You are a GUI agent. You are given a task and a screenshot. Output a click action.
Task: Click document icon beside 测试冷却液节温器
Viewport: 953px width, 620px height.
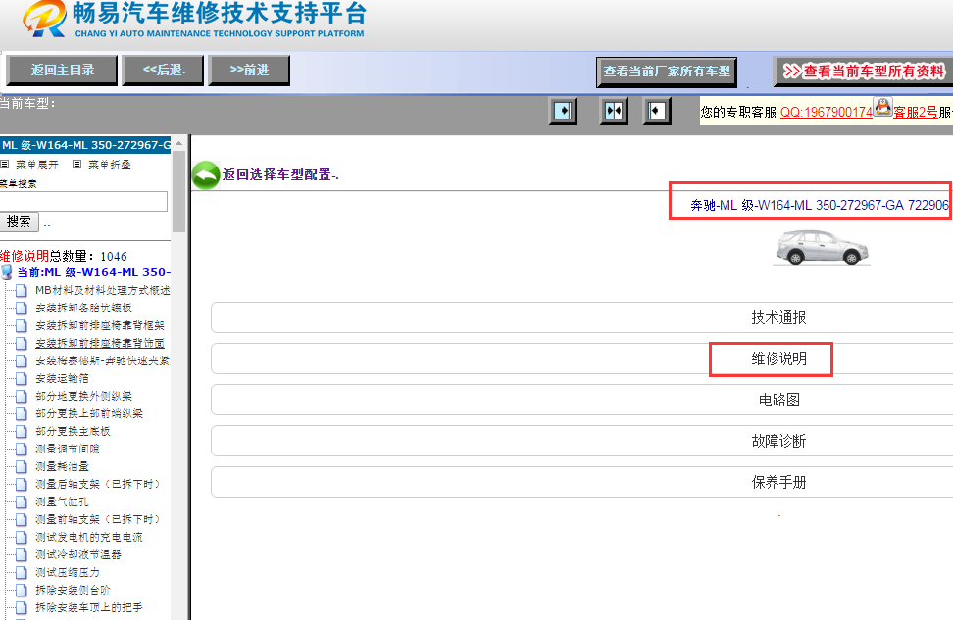coord(22,554)
